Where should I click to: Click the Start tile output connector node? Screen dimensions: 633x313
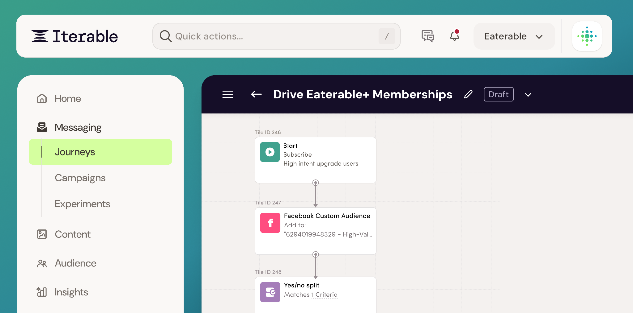316,183
